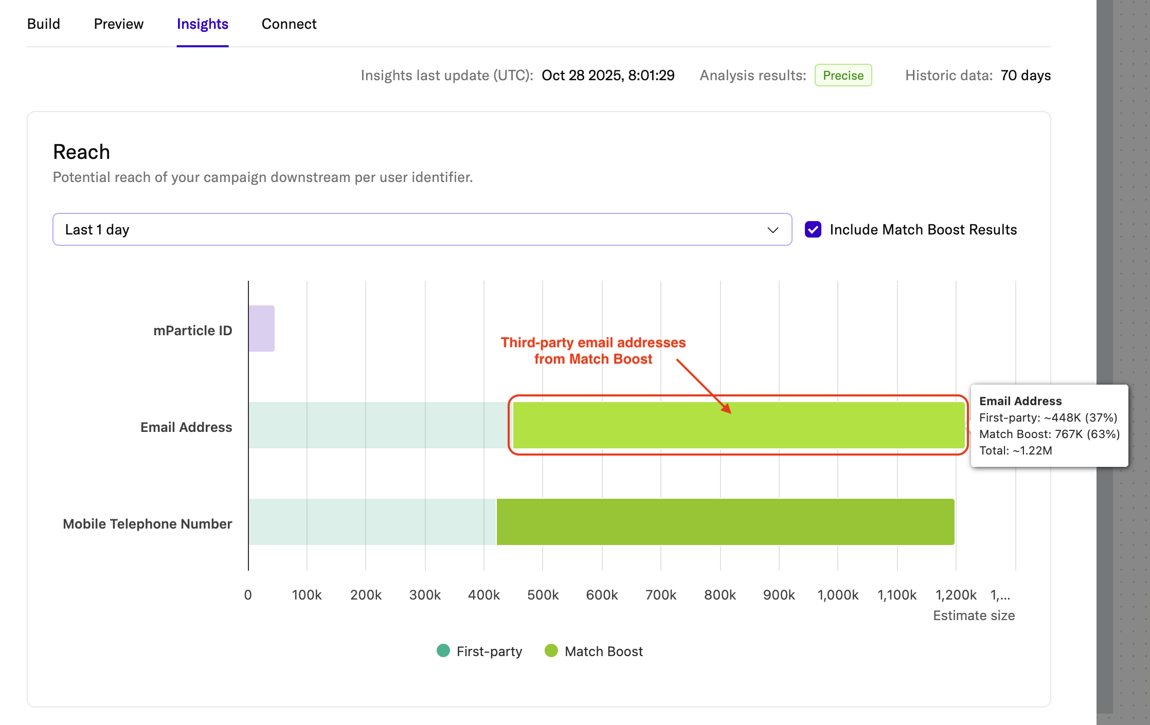Click the First-party legend label
This screenshot has height=725, width=1150.
click(x=489, y=651)
